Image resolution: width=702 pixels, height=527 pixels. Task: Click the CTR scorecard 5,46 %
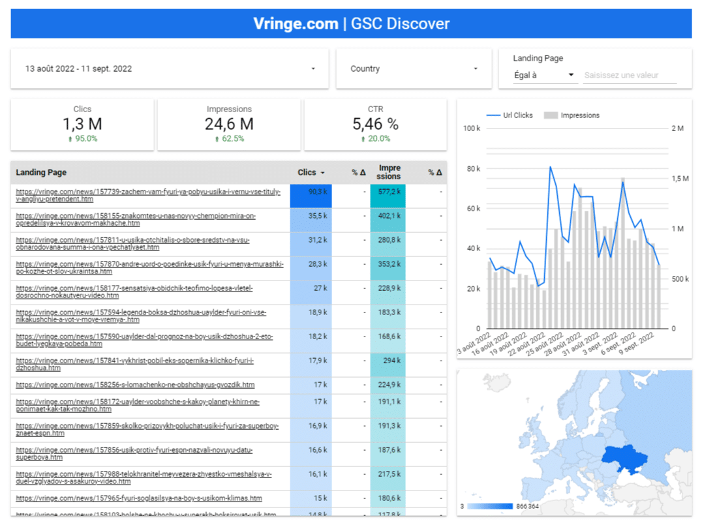[375, 125]
